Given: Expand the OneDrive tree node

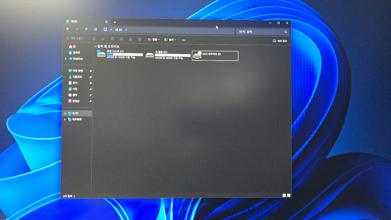Looking at the screenshot, I should pos(65,59).
